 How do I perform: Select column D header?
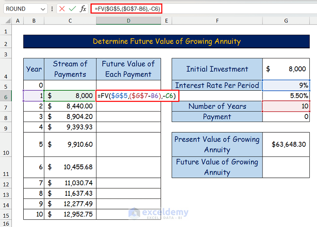click(128, 21)
